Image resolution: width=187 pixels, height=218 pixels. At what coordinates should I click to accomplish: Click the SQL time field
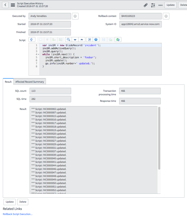point(50,99)
